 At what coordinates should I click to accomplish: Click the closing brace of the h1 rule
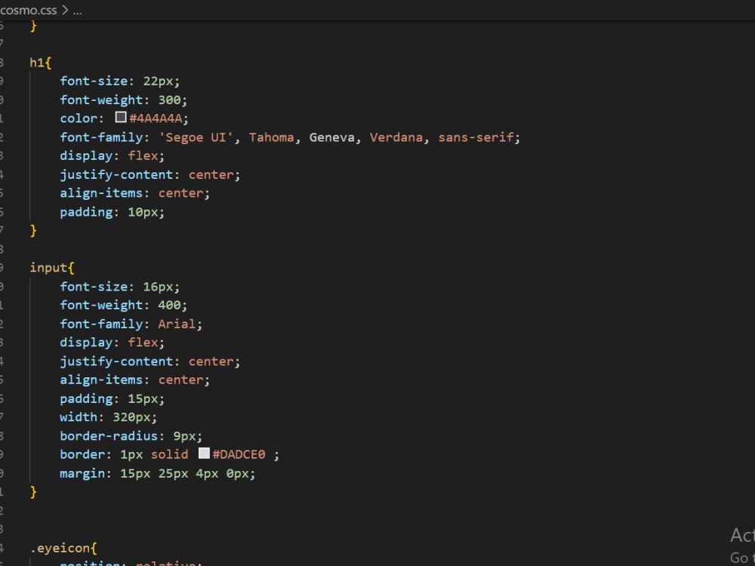[x=33, y=230]
